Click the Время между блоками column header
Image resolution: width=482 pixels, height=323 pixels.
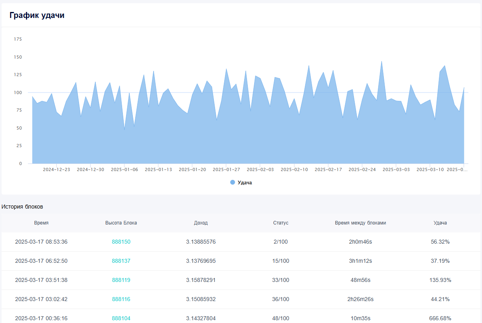pos(360,223)
